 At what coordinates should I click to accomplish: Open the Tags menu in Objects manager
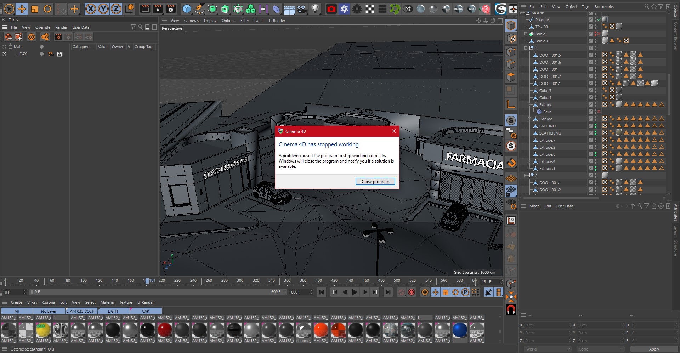pos(585,7)
